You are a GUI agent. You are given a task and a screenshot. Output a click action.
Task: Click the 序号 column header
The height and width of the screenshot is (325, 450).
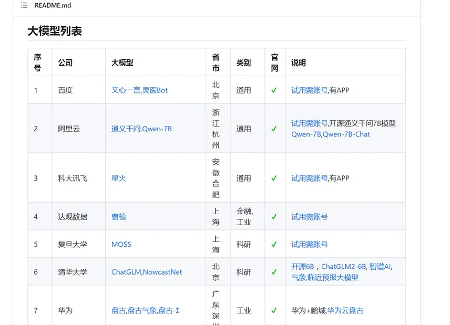click(37, 62)
